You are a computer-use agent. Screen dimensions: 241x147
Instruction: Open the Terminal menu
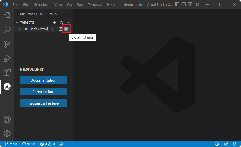[95, 5]
